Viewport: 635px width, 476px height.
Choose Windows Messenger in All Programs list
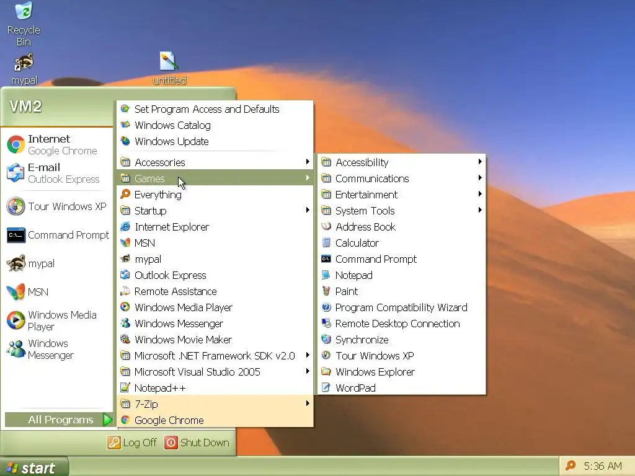215,324
